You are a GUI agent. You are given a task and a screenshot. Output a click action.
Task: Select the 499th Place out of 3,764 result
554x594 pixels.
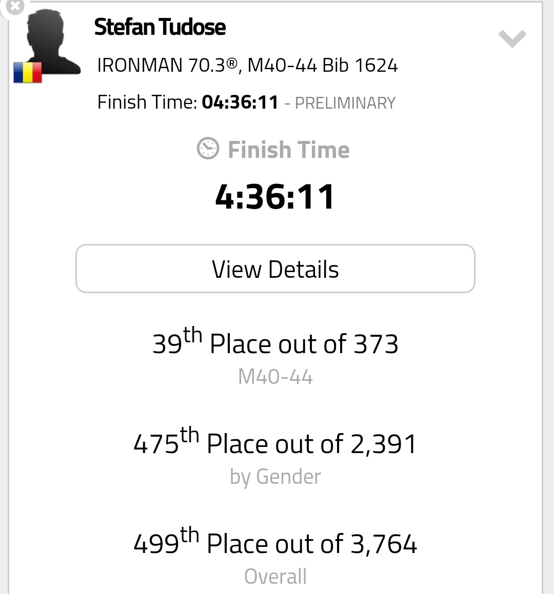click(x=275, y=541)
